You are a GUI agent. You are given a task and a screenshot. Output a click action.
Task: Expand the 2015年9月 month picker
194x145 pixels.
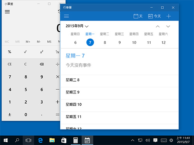(x=77, y=26)
